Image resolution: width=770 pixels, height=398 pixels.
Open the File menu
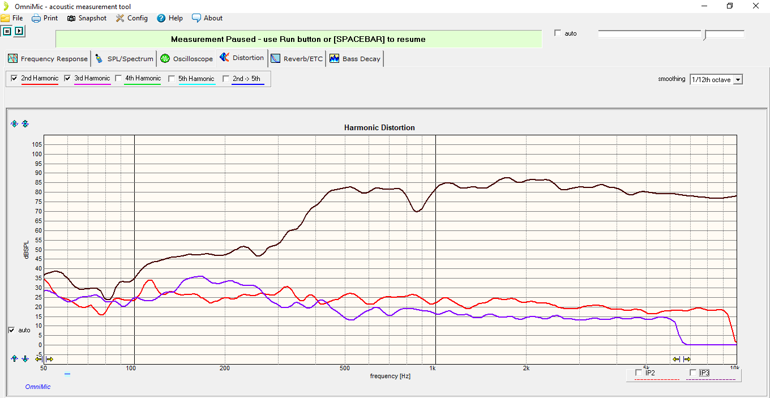pos(12,18)
